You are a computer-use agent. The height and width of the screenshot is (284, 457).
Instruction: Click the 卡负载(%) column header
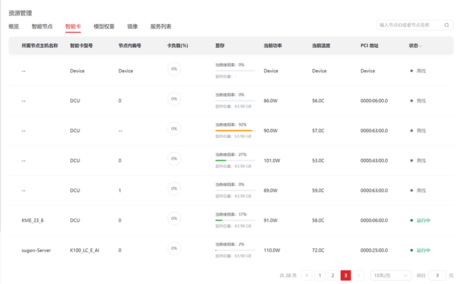tap(178, 46)
